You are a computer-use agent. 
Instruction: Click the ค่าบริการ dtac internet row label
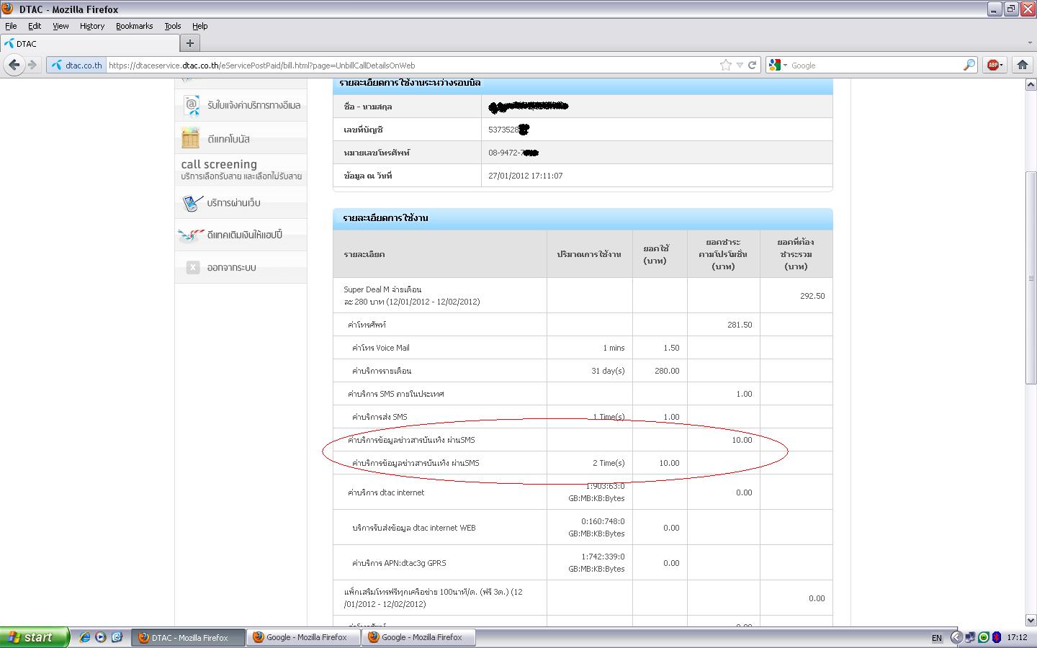pyautogui.click(x=386, y=492)
